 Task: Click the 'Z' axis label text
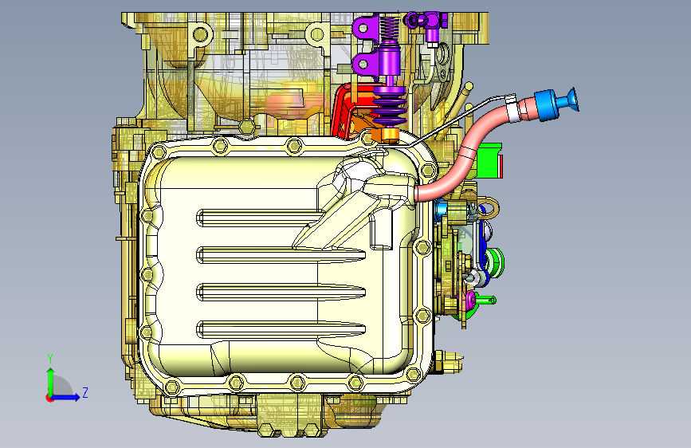click(85, 392)
